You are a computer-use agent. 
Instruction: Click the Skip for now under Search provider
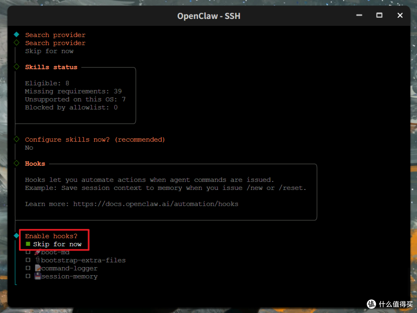point(49,51)
